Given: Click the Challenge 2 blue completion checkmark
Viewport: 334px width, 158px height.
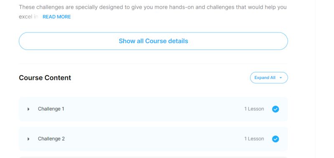Looking at the screenshot, I should [x=276, y=139].
